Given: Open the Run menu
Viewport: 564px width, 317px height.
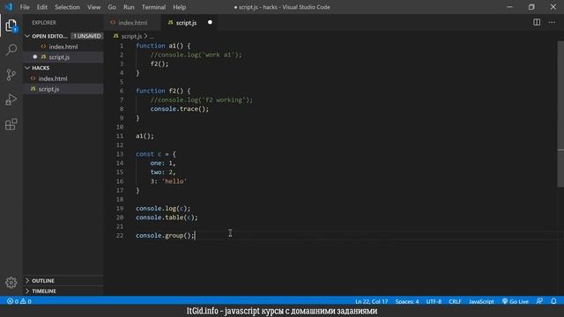Looking at the screenshot, I should click(129, 7).
